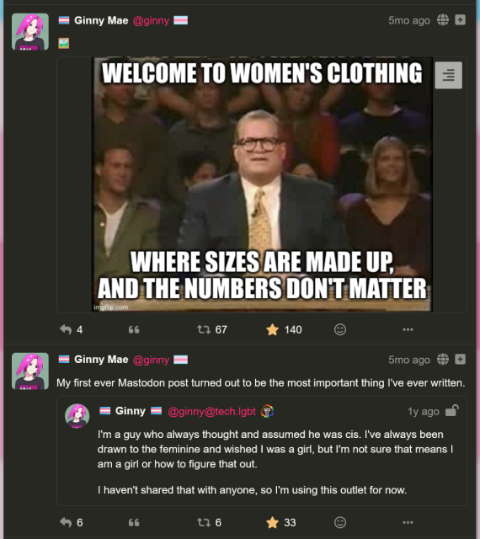Open the Welcome to Women's Clothing meme image
The image size is (480, 539).
pos(262,184)
